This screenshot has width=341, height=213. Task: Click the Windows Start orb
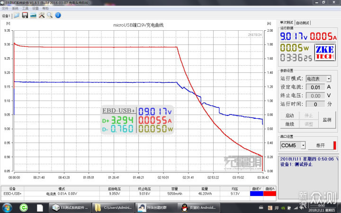coord(8,207)
